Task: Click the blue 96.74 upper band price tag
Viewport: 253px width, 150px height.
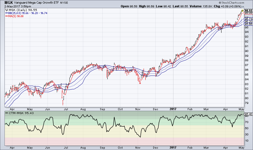Action: click(x=249, y=19)
